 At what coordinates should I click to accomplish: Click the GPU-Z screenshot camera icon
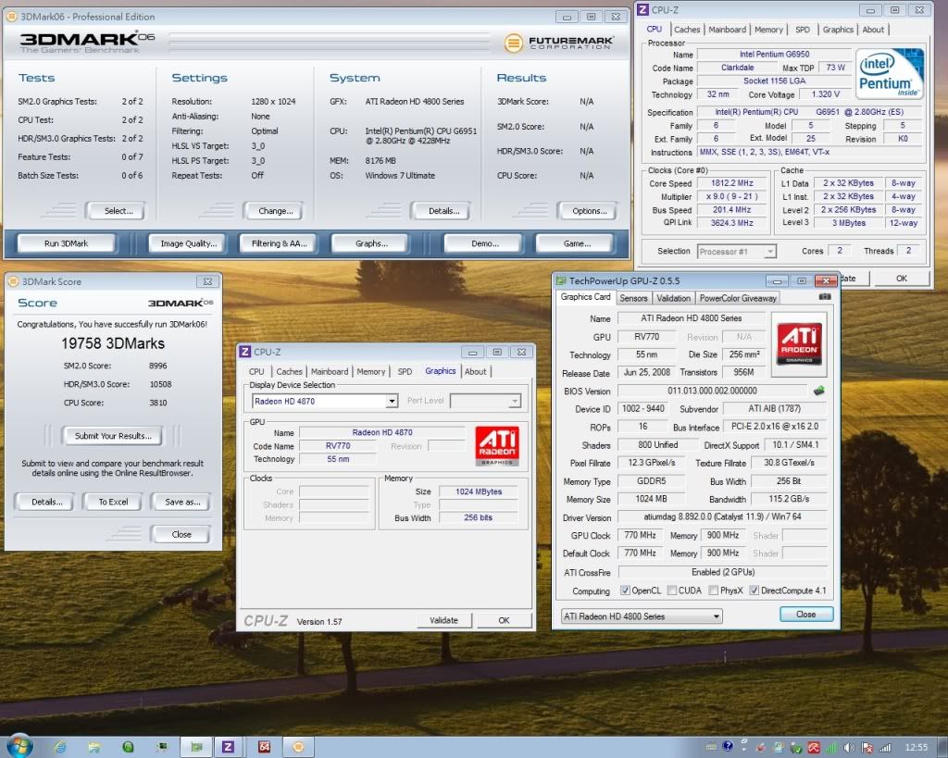click(x=824, y=297)
